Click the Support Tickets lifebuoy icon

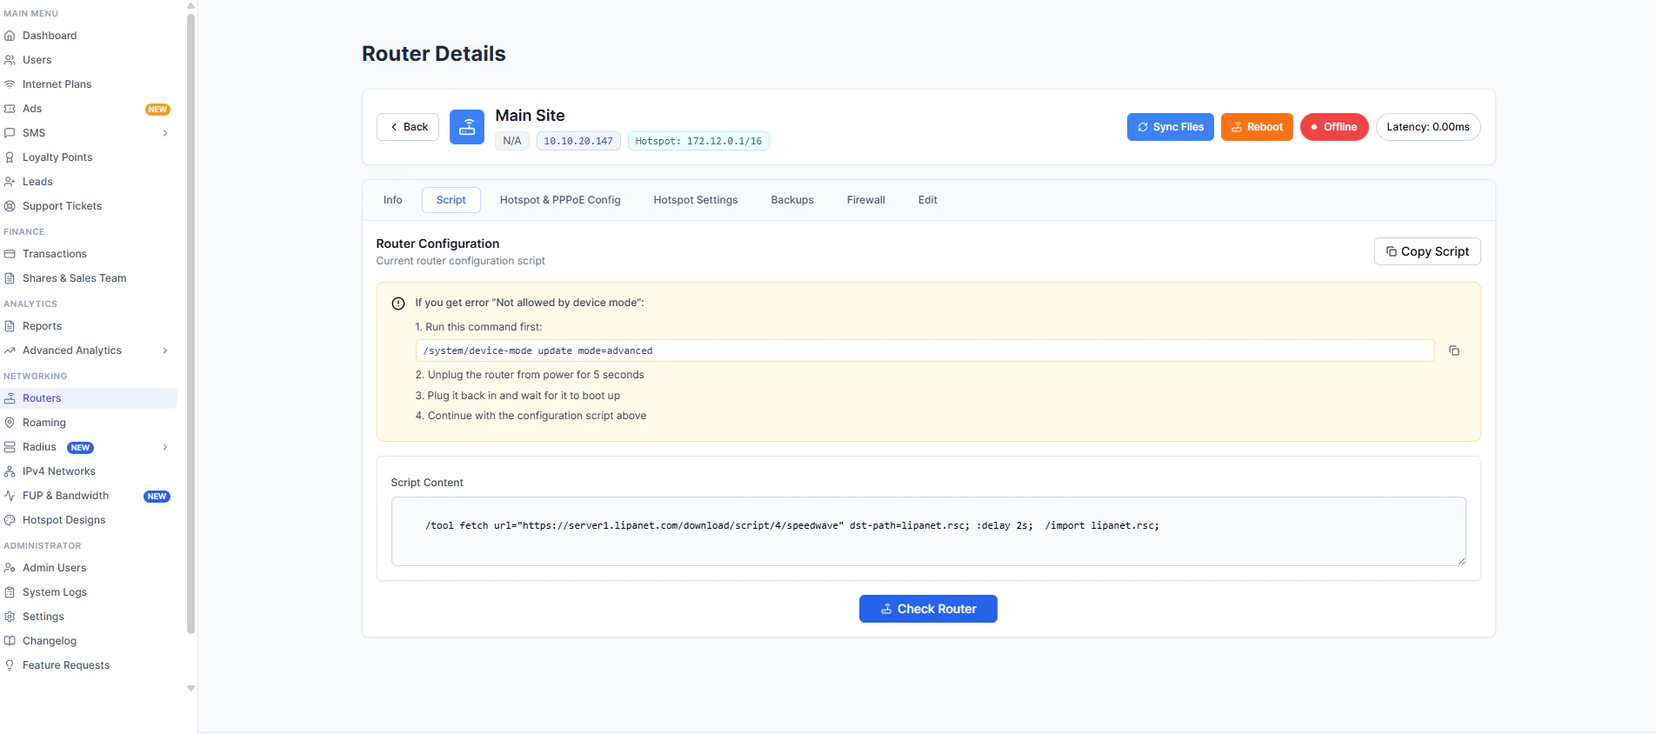coord(10,206)
